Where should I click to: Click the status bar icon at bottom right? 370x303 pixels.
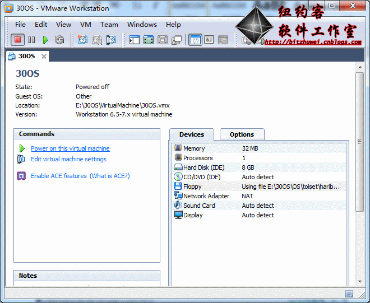[x=349, y=294]
